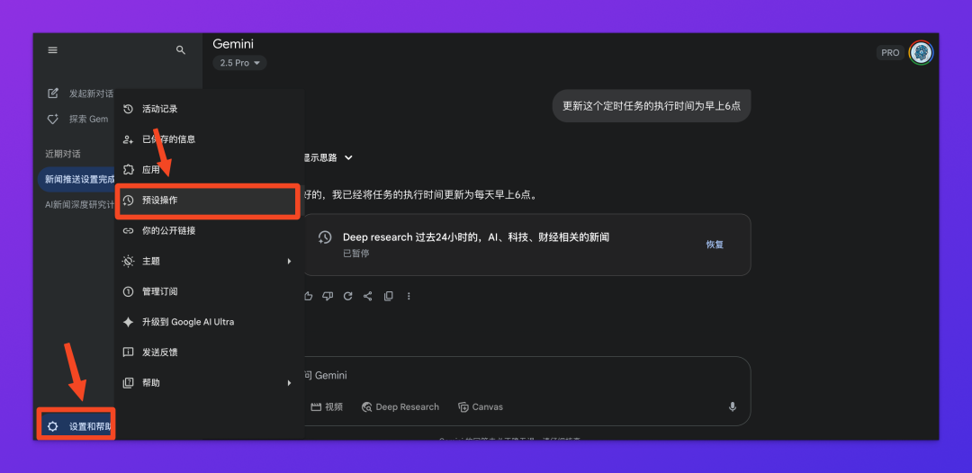Select 活动记录 menu item
The width and height of the screenshot is (972, 473).
coord(210,109)
